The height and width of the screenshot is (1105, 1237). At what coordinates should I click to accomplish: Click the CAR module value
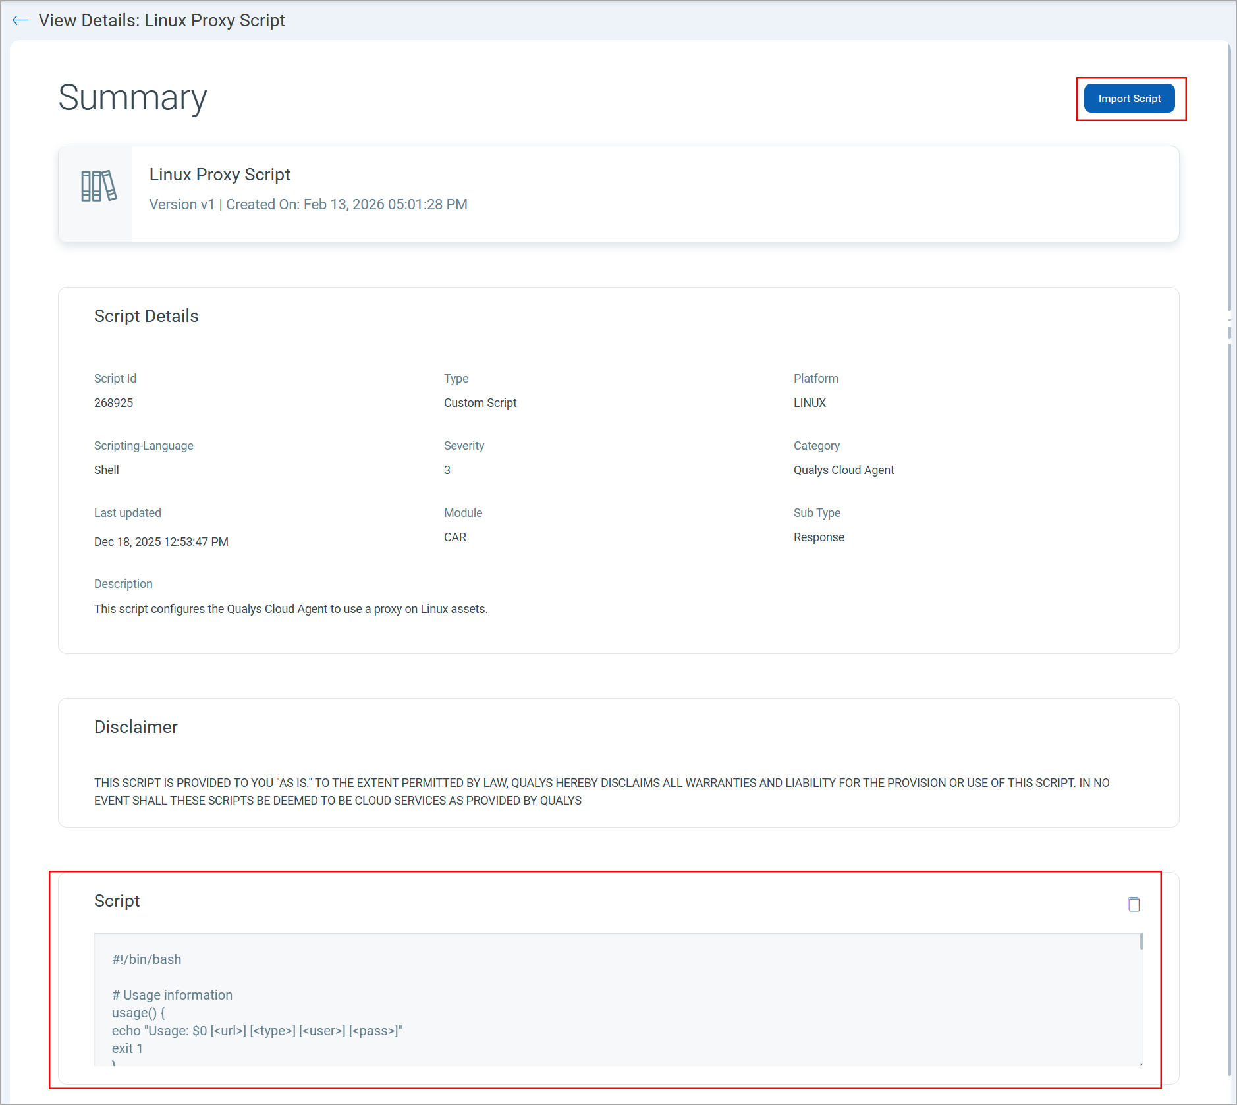[x=454, y=537]
